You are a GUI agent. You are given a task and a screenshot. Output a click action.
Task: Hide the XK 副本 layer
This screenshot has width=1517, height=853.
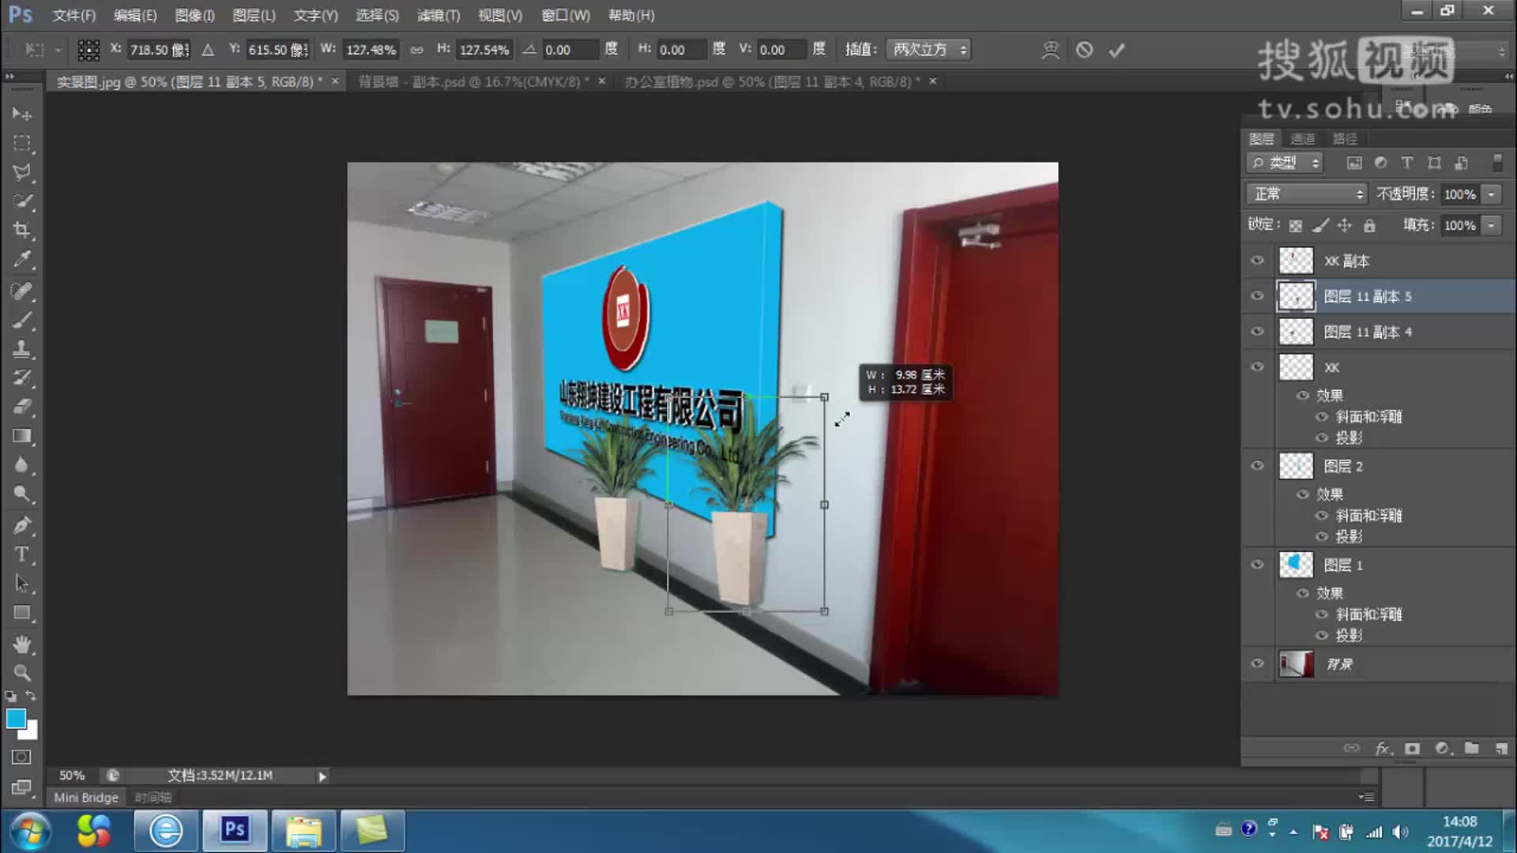click(1257, 261)
